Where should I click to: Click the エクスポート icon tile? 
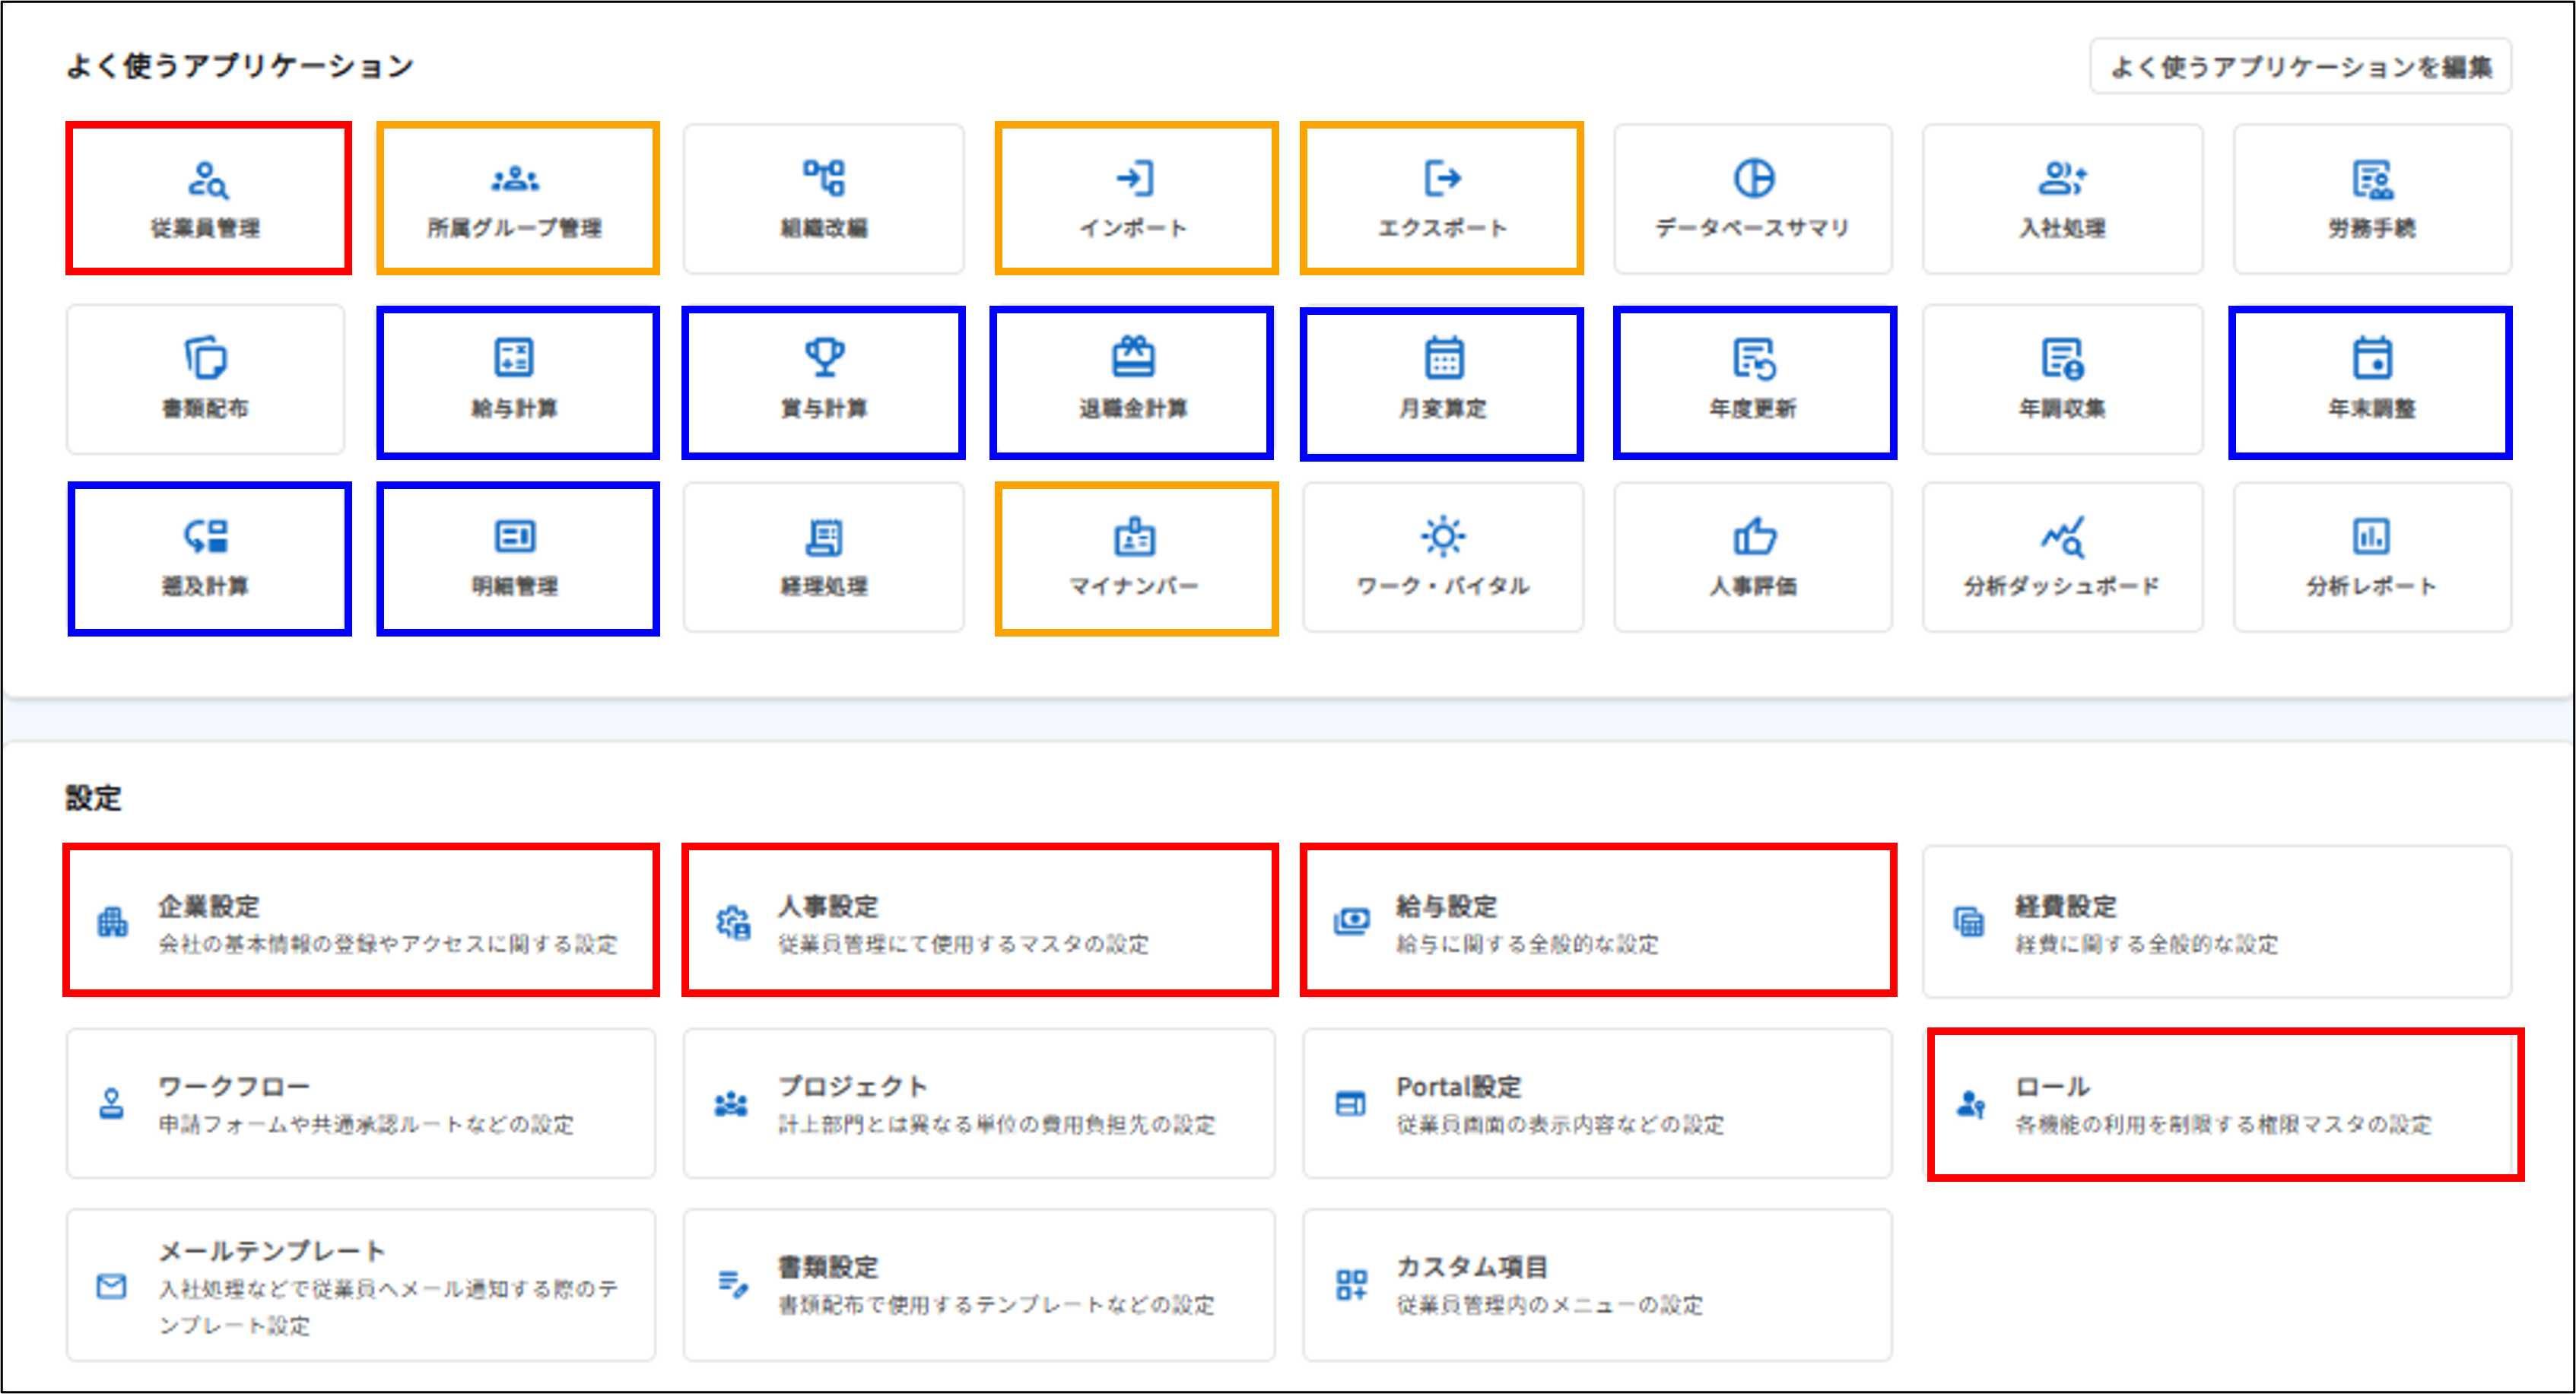coord(1441,198)
